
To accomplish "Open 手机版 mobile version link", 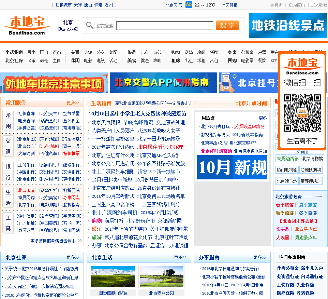I will [276, 5].
